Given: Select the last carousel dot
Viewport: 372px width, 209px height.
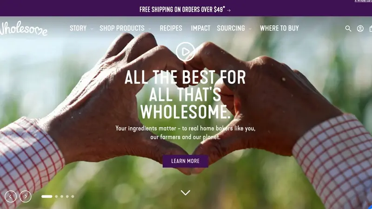Looking at the screenshot, I should pos(73,196).
